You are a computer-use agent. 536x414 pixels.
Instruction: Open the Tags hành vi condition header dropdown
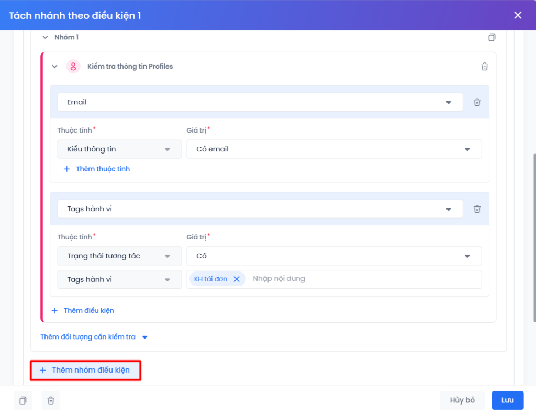pyautogui.click(x=260, y=209)
